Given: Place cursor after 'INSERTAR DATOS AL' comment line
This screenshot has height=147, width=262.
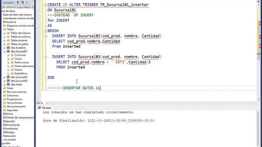Looking at the screenshot, I should tap(100, 88).
